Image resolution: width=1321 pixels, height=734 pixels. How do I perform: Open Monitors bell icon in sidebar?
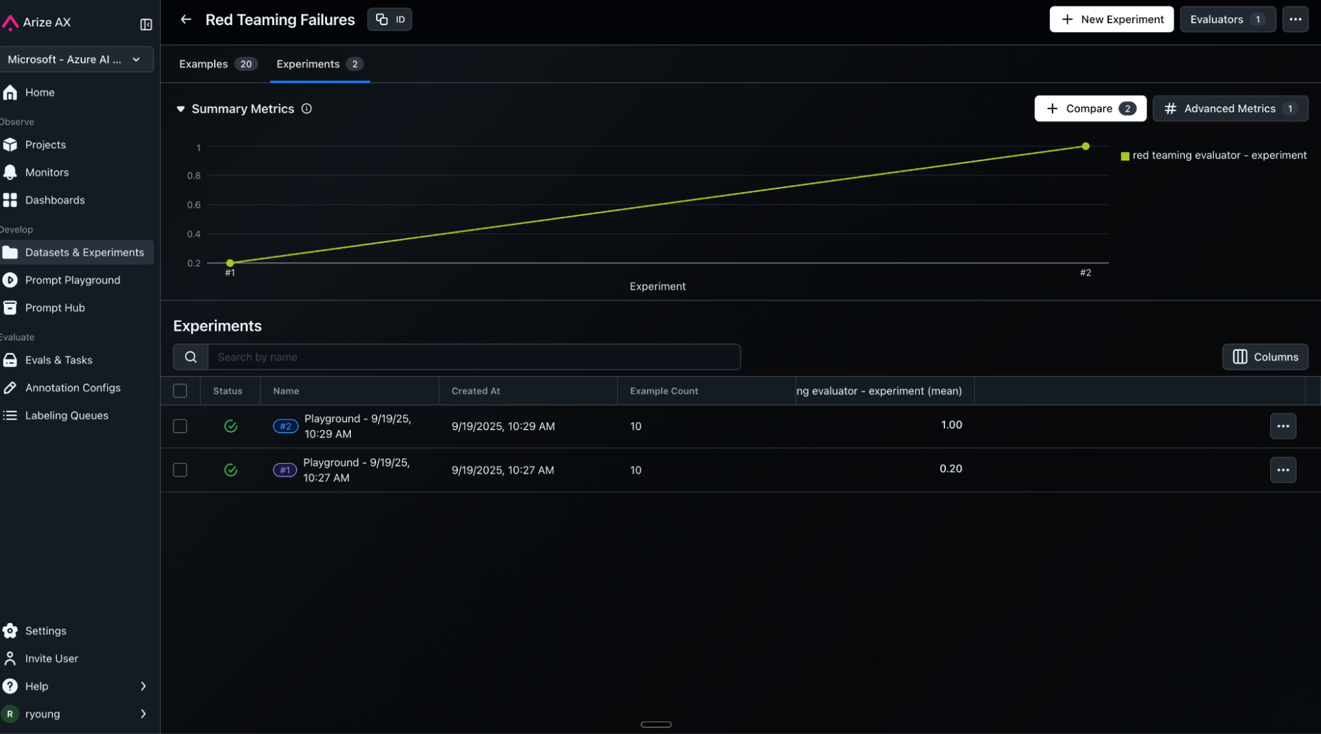tap(10, 172)
